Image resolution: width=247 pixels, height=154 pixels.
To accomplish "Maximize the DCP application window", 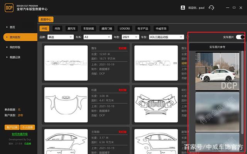I will pyautogui.click(x=234, y=8).
